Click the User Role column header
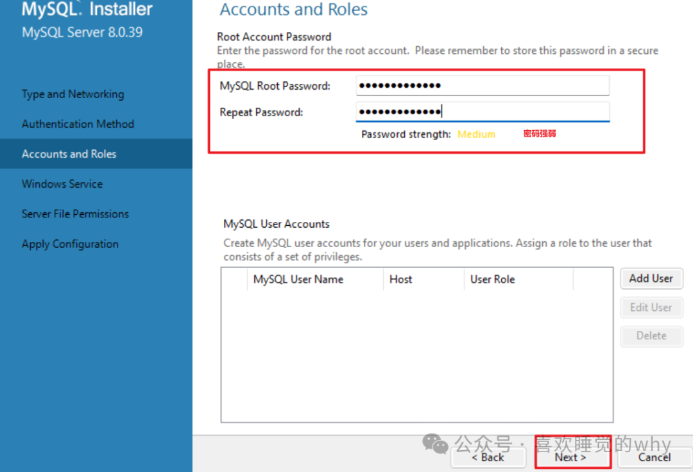Viewport: 693px width, 472px height. tap(518, 280)
